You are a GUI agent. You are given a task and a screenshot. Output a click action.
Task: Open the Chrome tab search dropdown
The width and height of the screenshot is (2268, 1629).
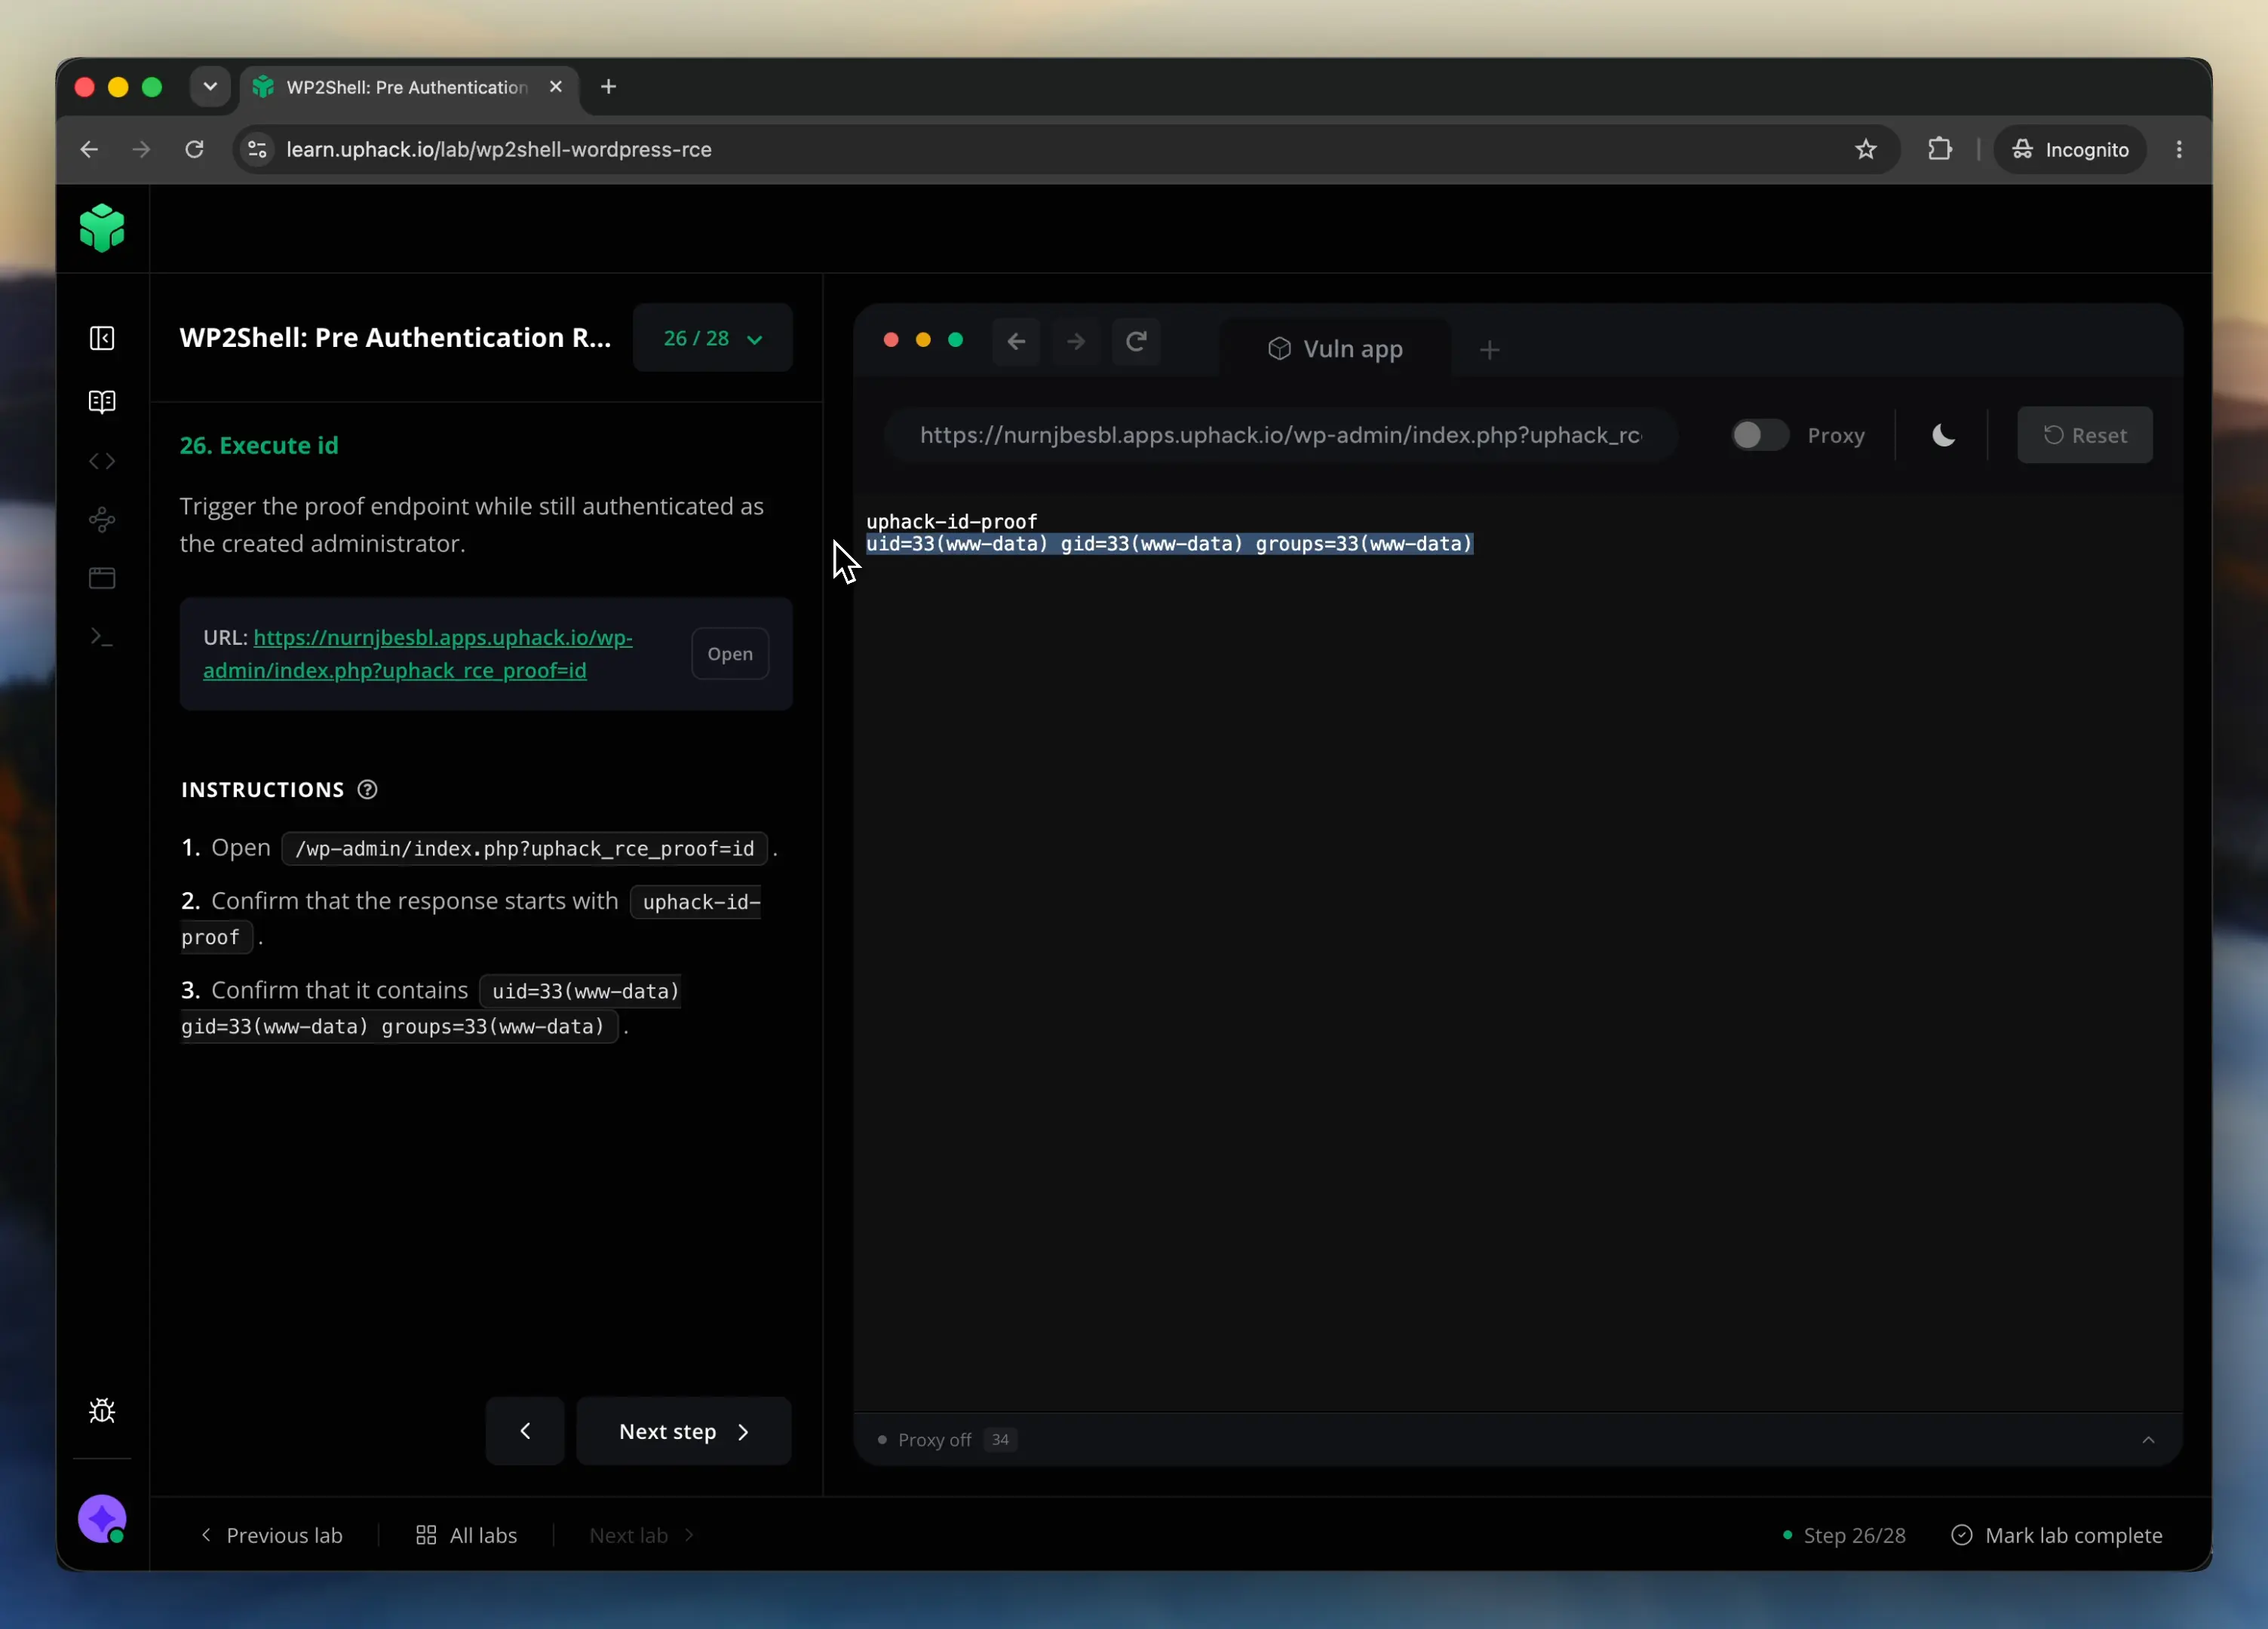tap(210, 87)
